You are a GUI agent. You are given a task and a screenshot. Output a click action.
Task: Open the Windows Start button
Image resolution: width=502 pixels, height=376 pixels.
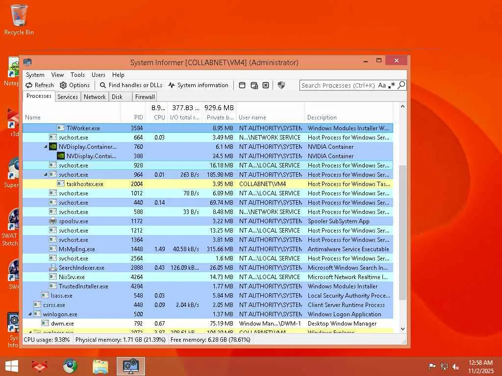pyautogui.click(x=12, y=366)
